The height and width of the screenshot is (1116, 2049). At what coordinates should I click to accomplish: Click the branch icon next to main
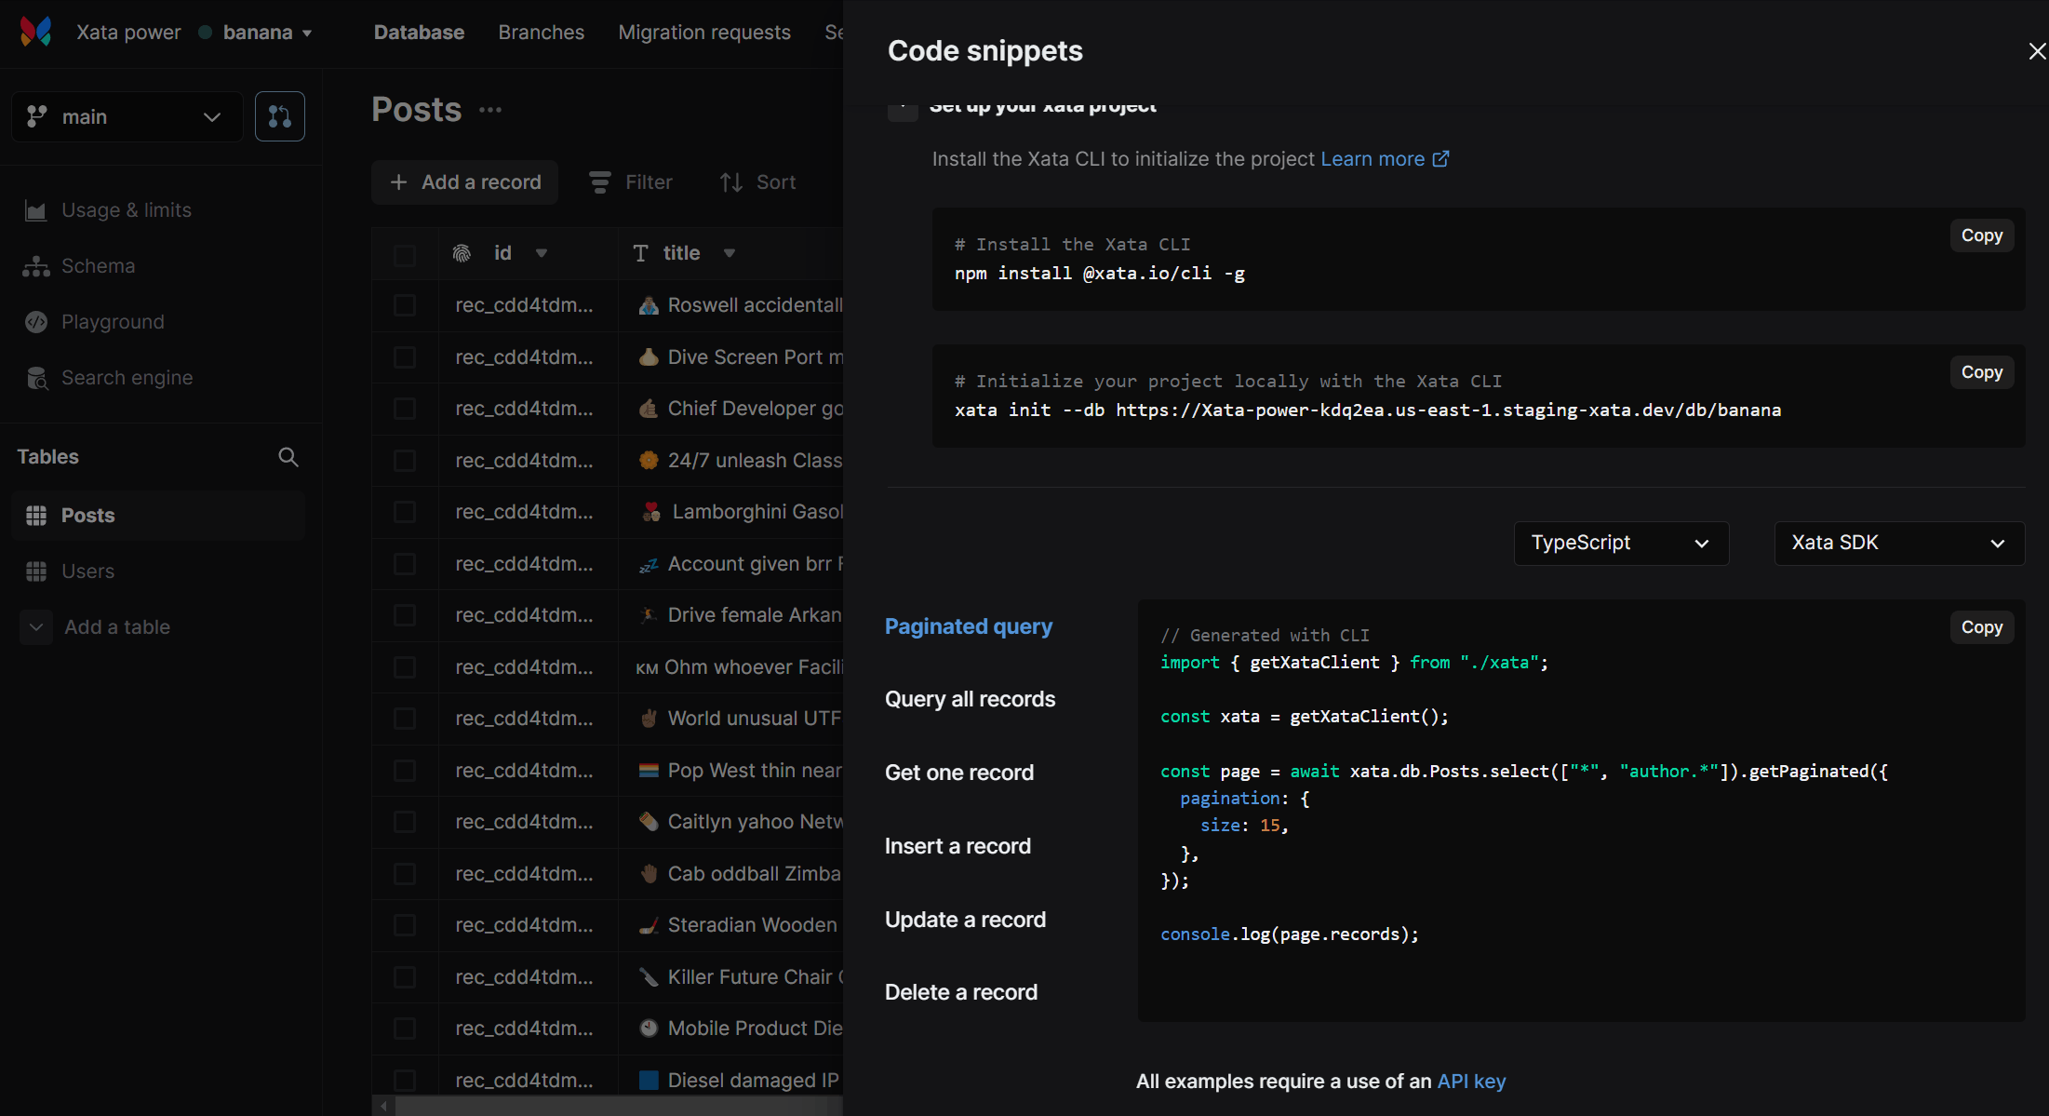[36, 116]
